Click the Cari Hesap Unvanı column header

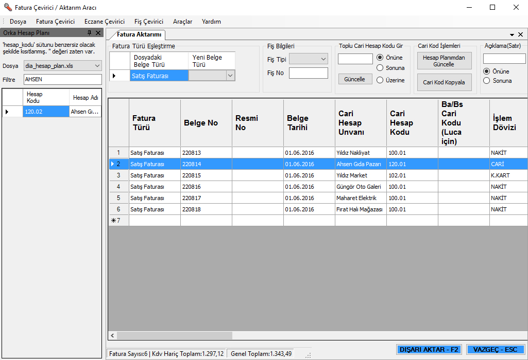tap(361, 123)
